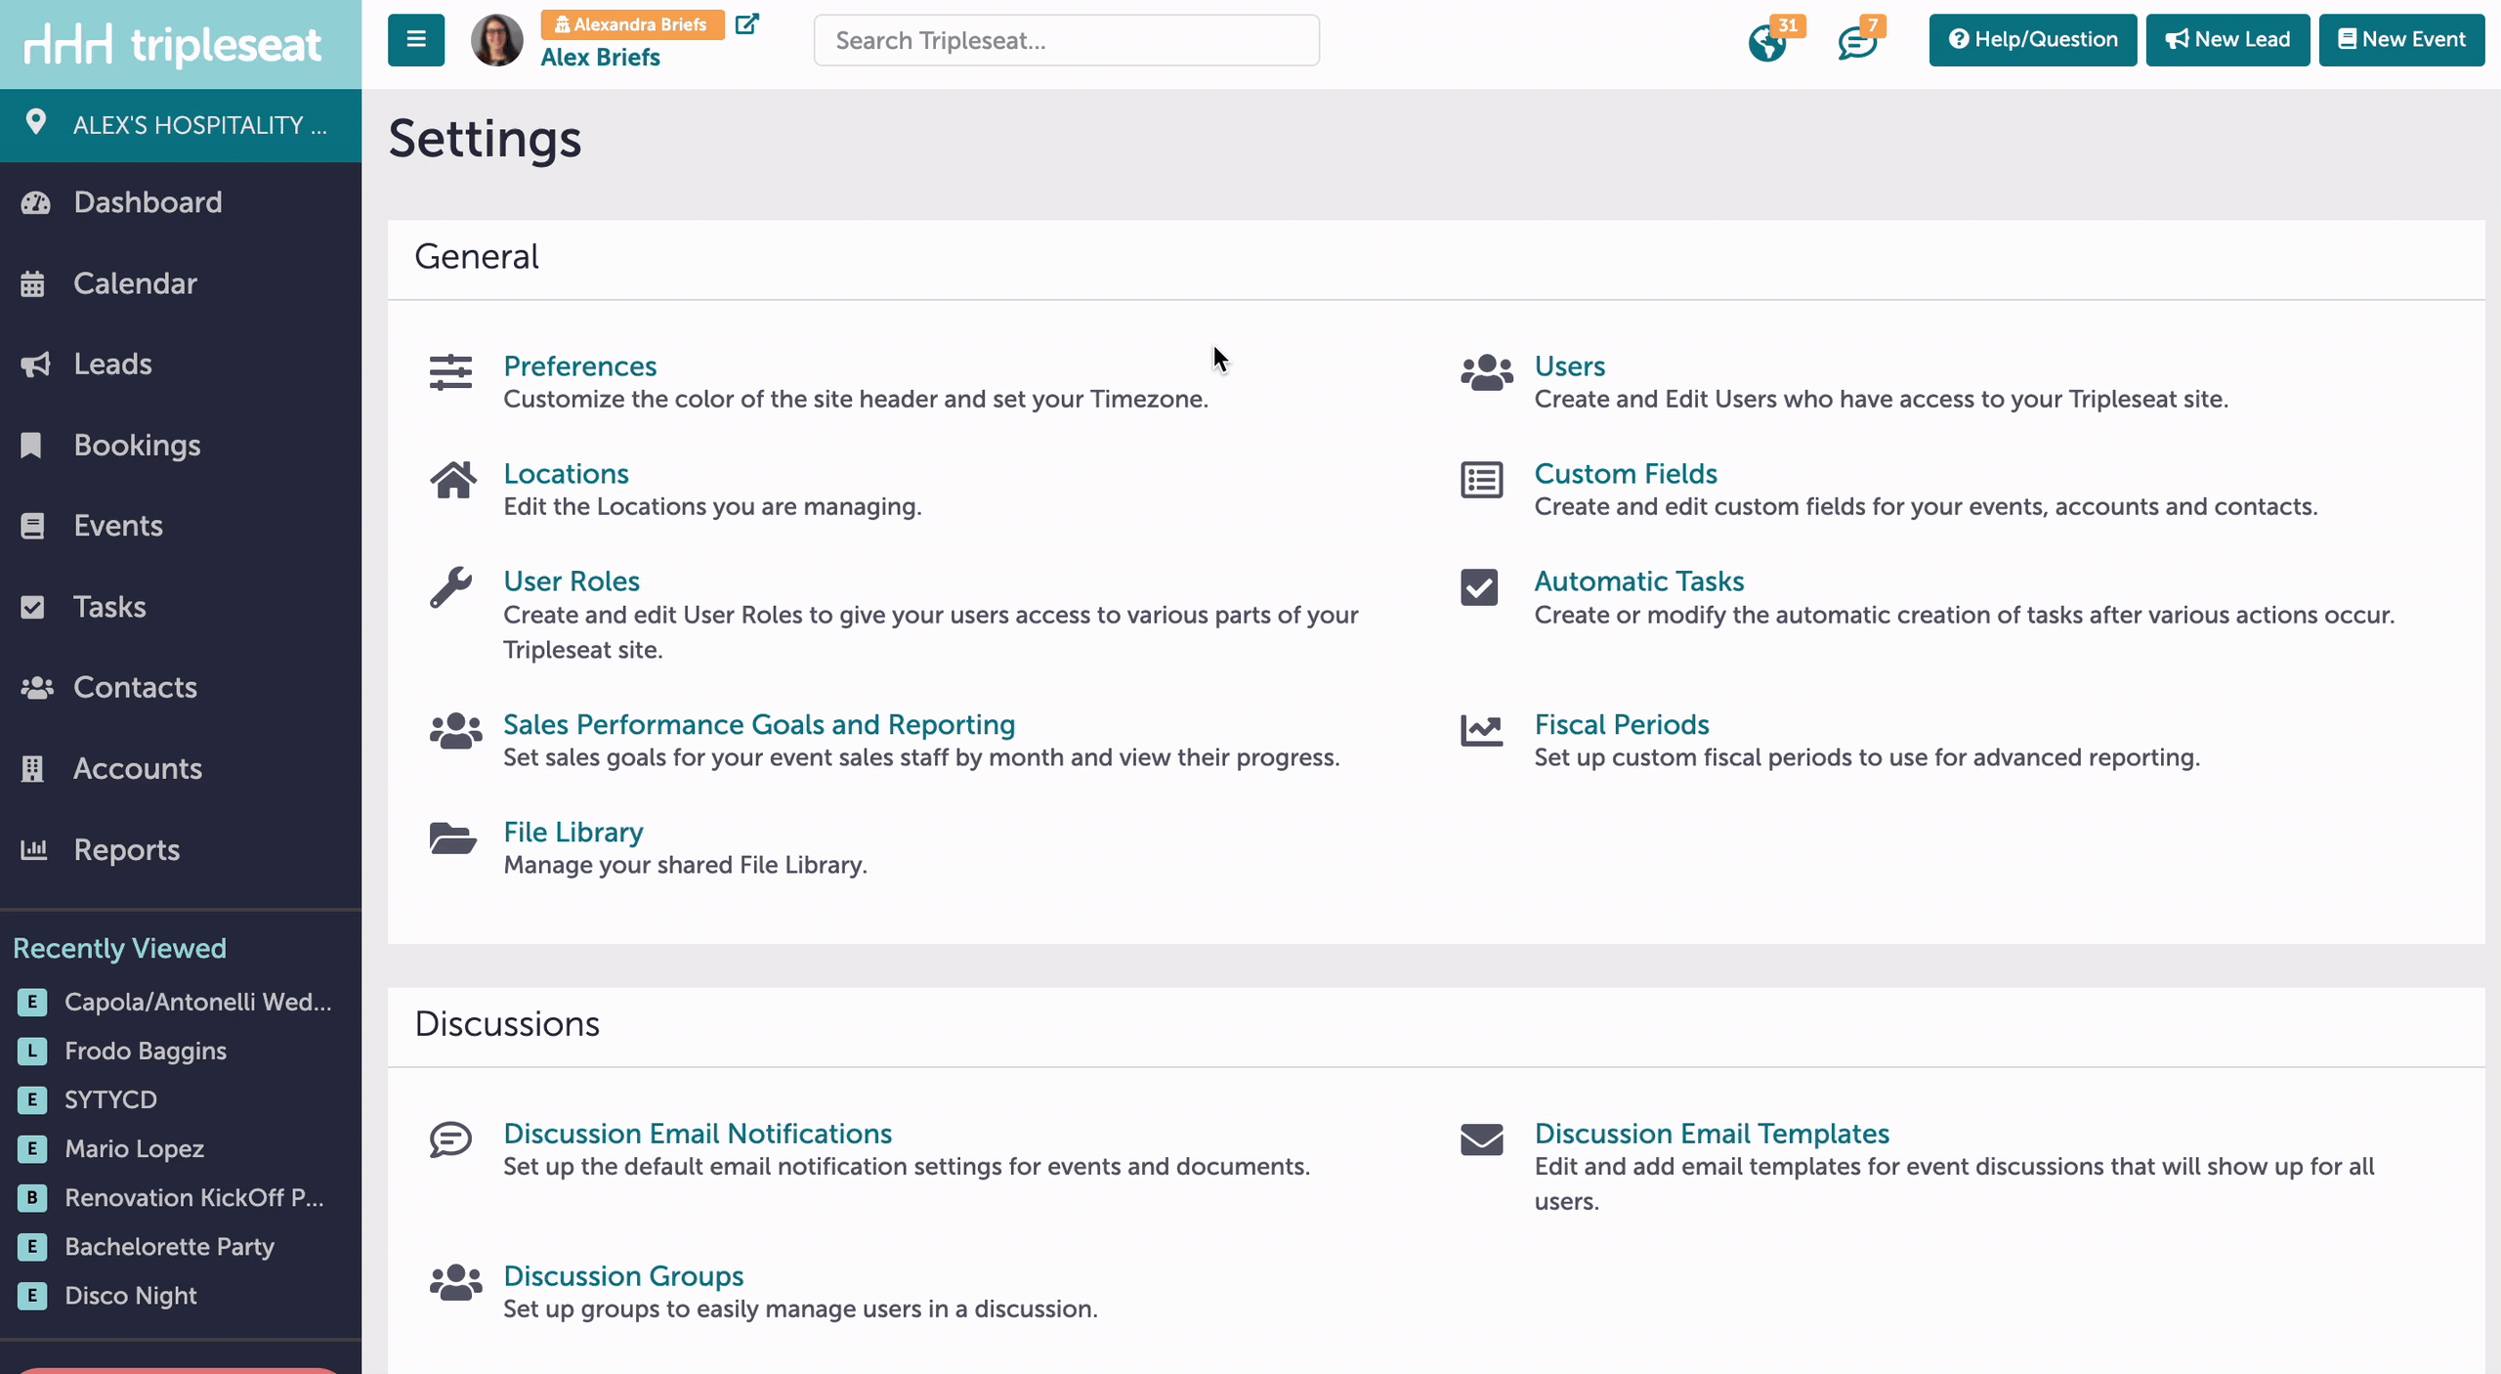Click the Dashboard gauge icon in sidebar
This screenshot has width=2501, height=1374.
tap(35, 202)
